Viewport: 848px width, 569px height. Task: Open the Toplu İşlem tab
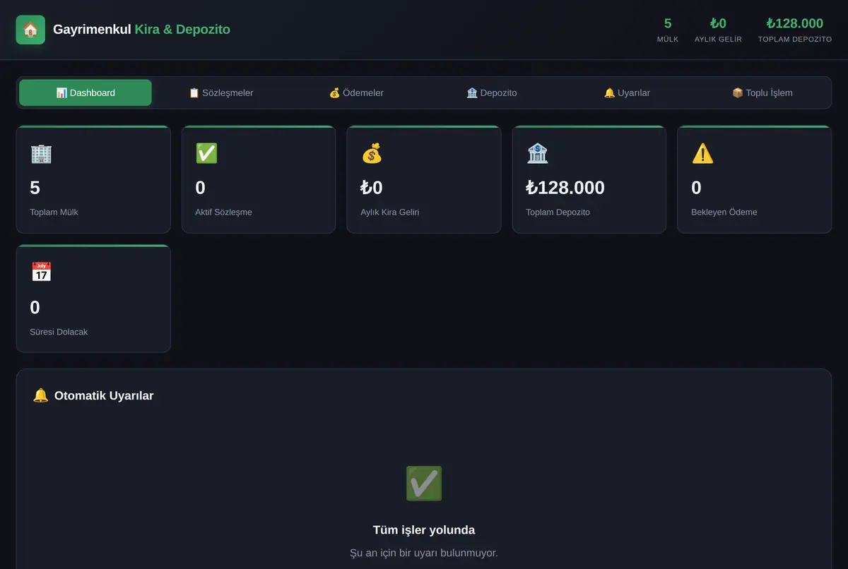pyautogui.click(x=762, y=92)
